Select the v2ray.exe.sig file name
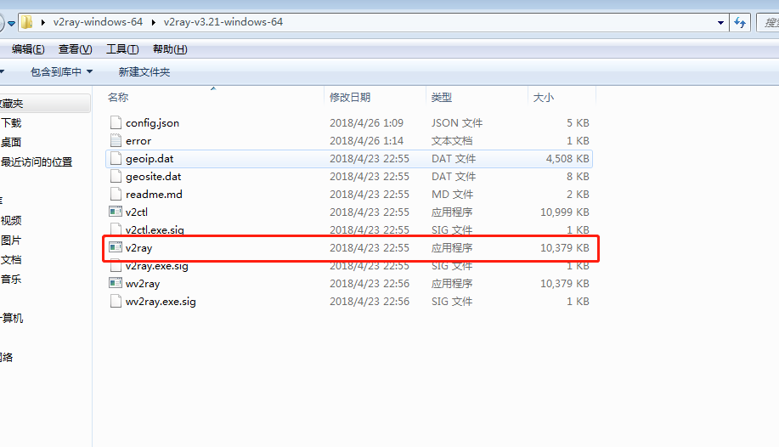Screen dimensions: 779x447 click(x=156, y=265)
